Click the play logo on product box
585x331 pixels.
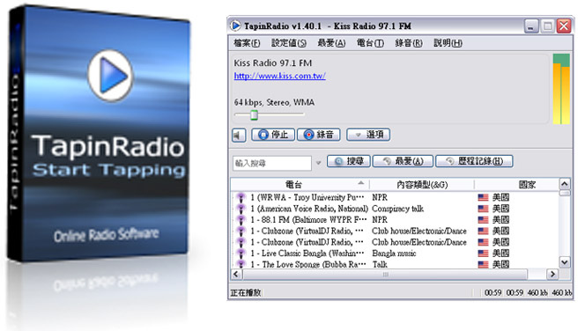[x=110, y=76]
